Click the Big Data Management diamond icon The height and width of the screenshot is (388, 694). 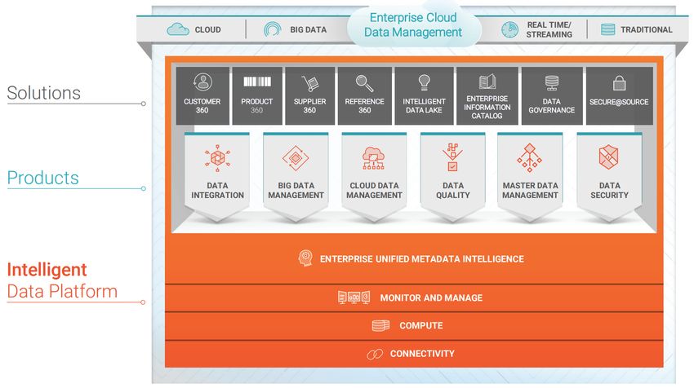[296, 158]
